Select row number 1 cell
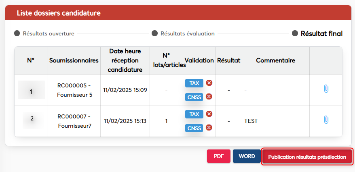 (31, 90)
